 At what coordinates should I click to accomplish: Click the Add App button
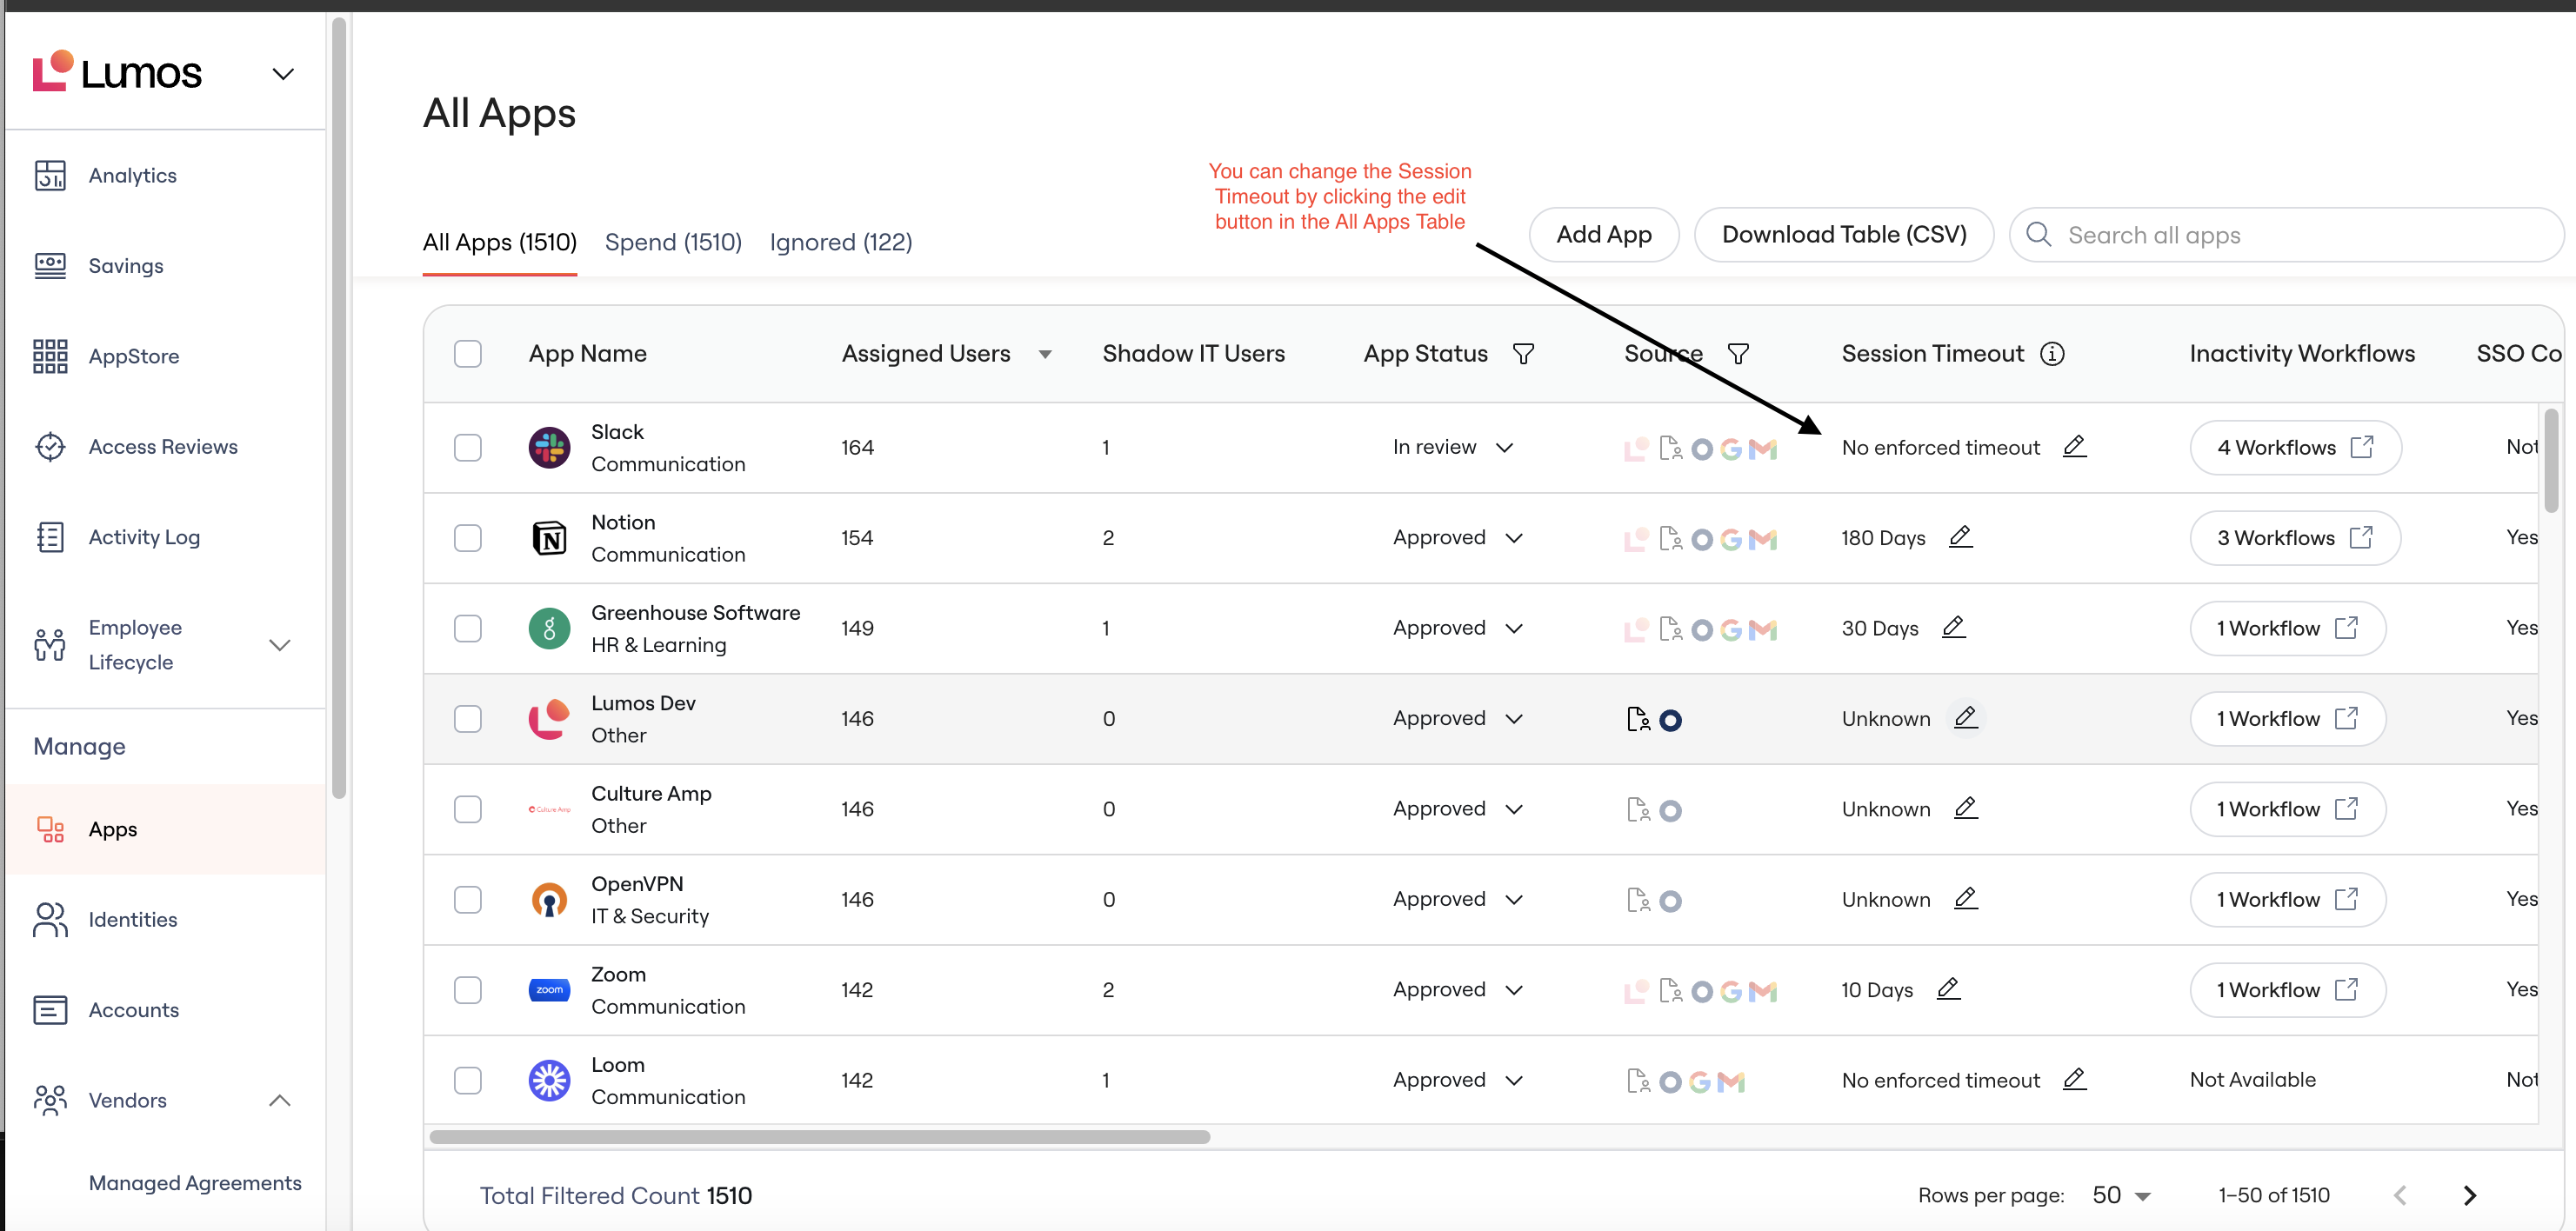click(x=1603, y=235)
